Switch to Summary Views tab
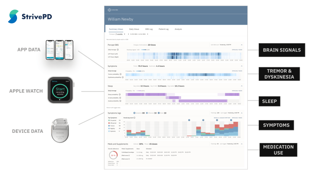316x176 pixels. pos(116,29)
